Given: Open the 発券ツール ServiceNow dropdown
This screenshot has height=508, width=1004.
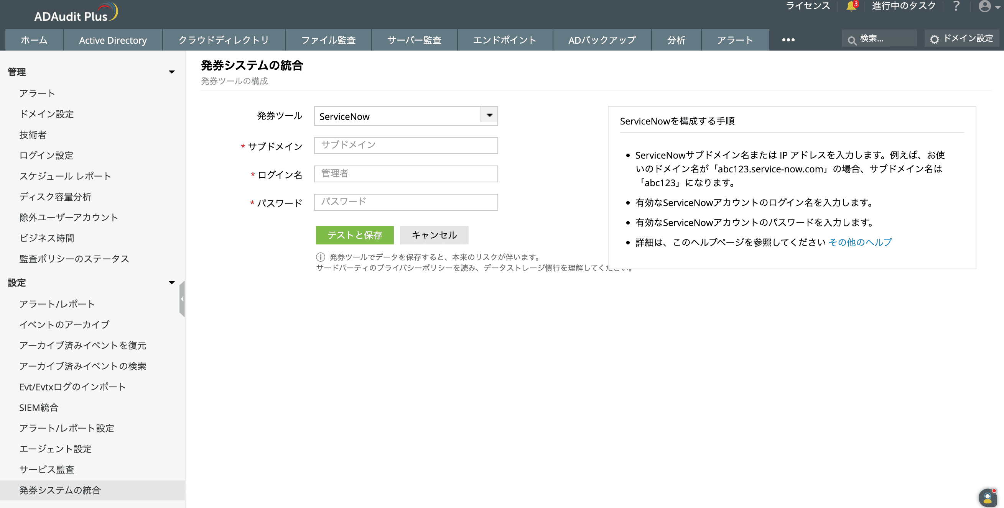Looking at the screenshot, I should click(x=489, y=116).
